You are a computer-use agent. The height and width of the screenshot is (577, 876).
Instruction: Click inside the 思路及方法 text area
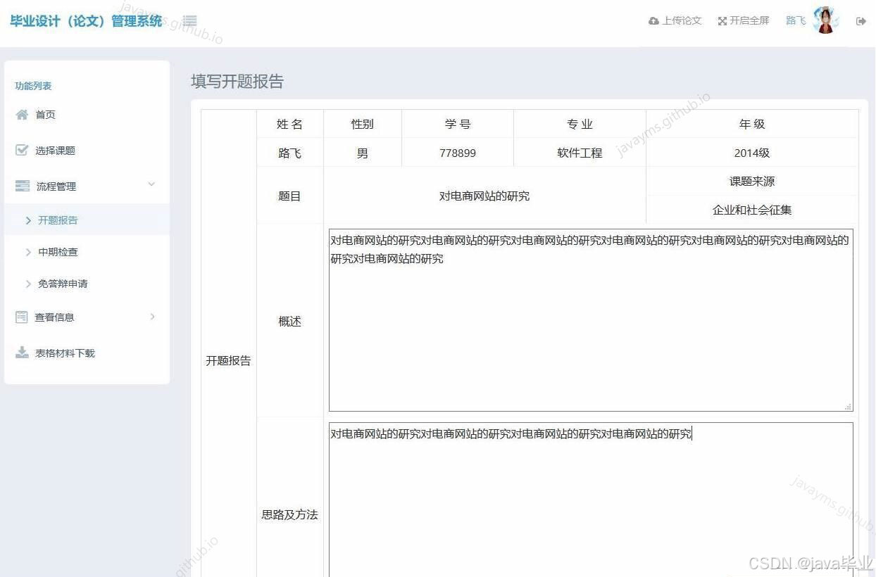click(x=591, y=500)
